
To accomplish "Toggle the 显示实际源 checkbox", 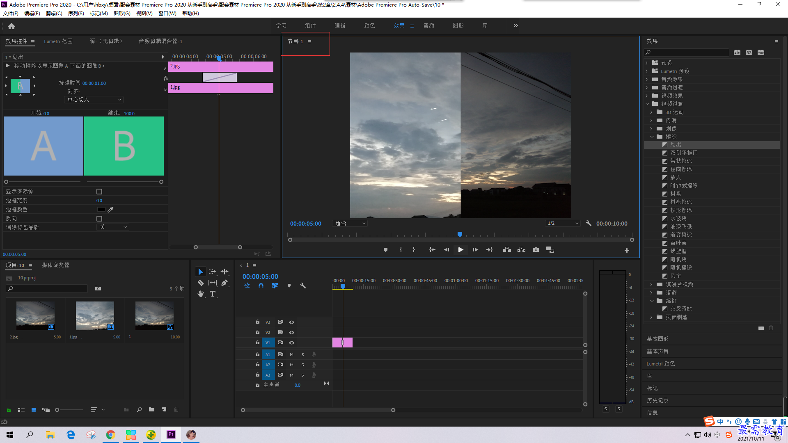I will 99,192.
